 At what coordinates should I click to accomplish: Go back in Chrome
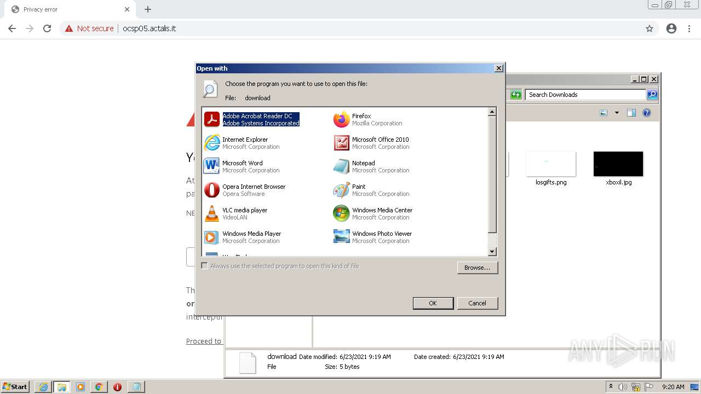tap(12, 28)
